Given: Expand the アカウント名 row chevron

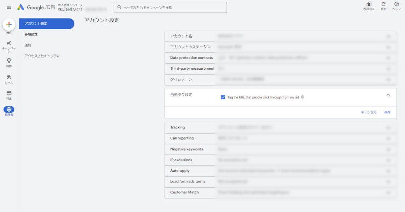Looking at the screenshot, I should point(388,36).
